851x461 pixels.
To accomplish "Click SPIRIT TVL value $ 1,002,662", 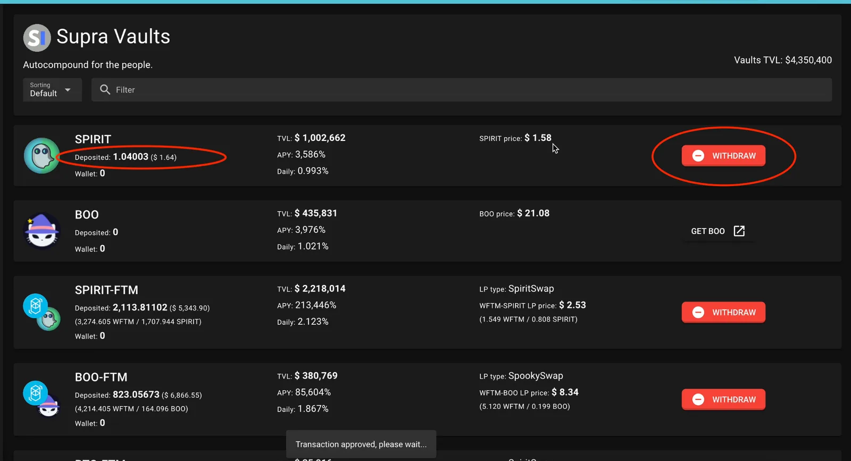I will coord(320,138).
